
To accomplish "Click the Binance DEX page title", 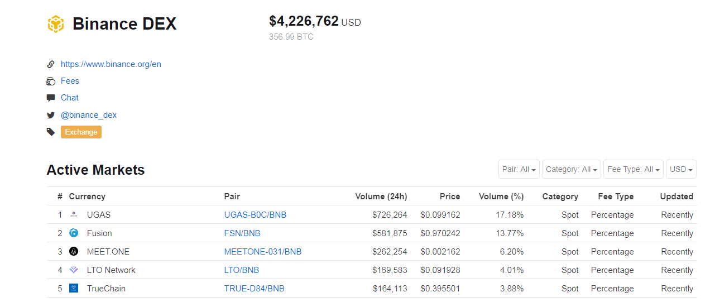I will [124, 24].
